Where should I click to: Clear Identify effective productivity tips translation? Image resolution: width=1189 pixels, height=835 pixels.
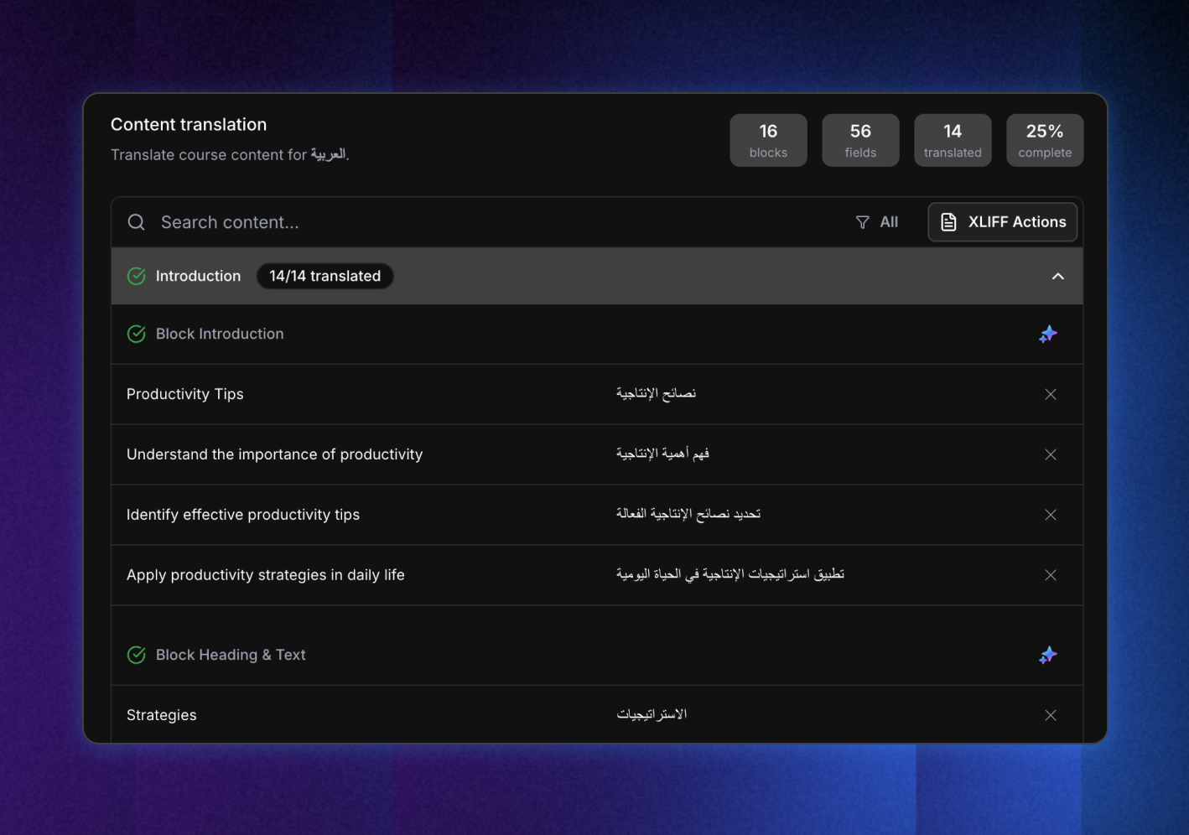click(x=1050, y=515)
